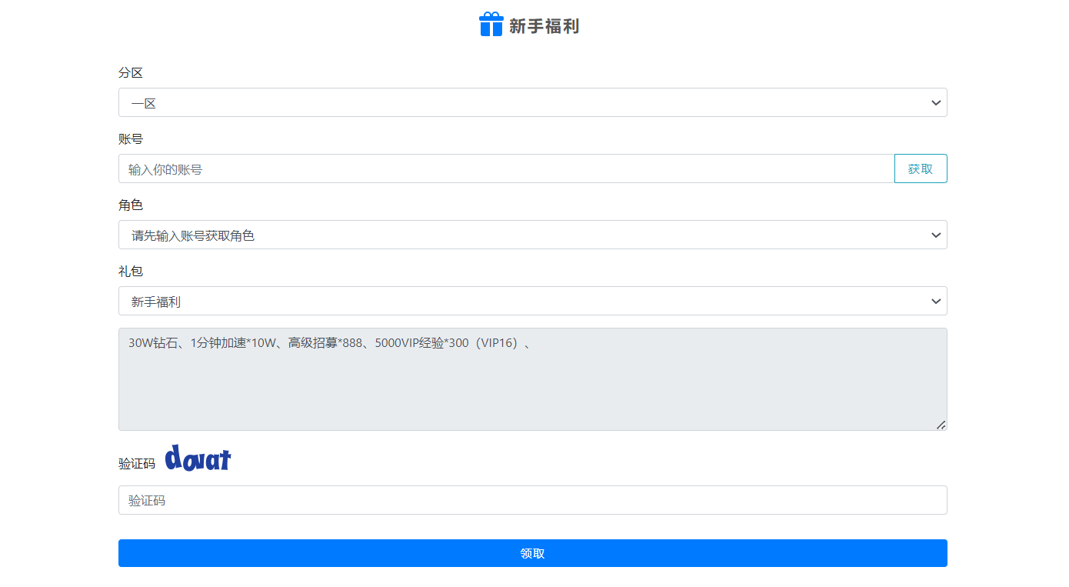Screen dimensions: 1069x587
Task: Click the 分区 field label
Action: tap(131, 73)
